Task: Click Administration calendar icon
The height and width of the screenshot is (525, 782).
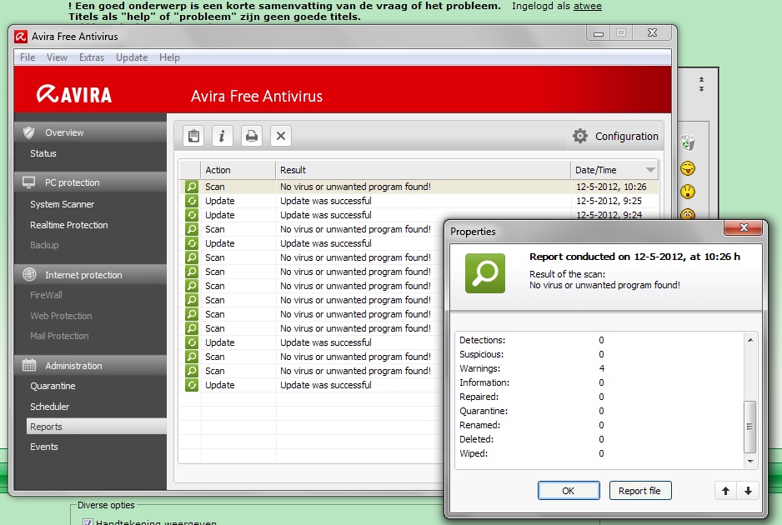Action: 29,365
